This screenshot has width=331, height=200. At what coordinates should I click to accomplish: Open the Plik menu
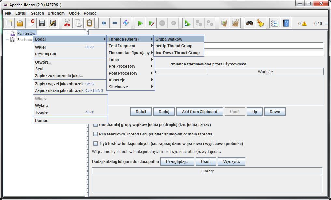8,13
